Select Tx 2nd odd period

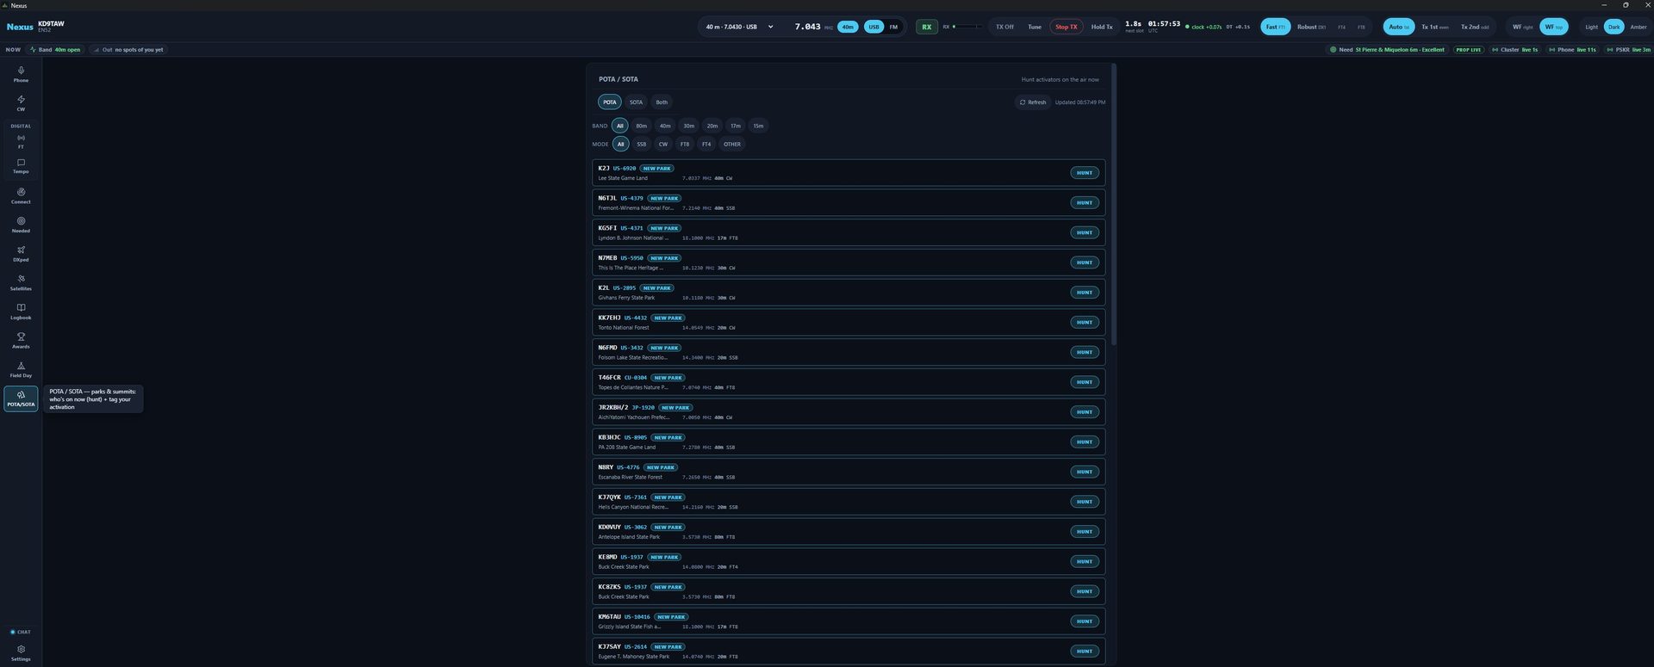click(x=1474, y=27)
